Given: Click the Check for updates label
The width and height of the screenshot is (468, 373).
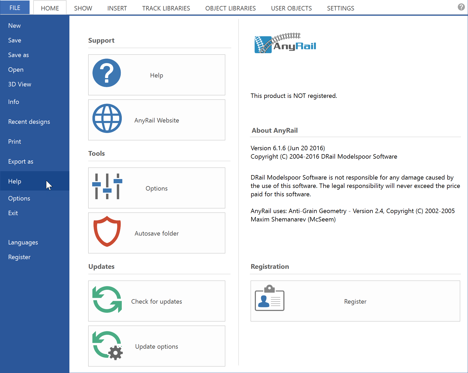Looking at the screenshot, I should pyautogui.click(x=157, y=302).
